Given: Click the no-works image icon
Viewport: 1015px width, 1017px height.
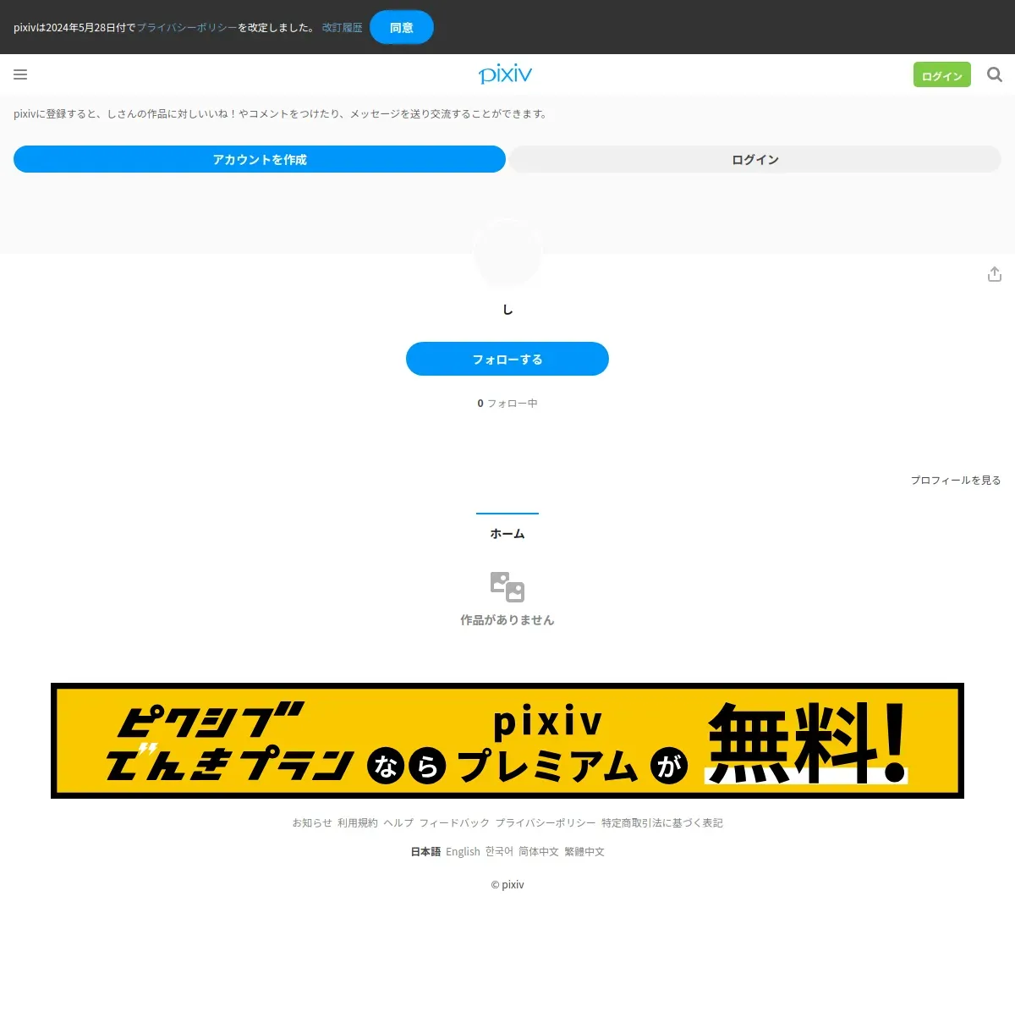Looking at the screenshot, I should 507,586.
